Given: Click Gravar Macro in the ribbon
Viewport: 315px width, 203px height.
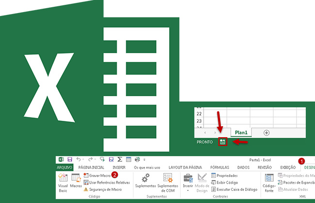Looking at the screenshot, I should 97,175.
